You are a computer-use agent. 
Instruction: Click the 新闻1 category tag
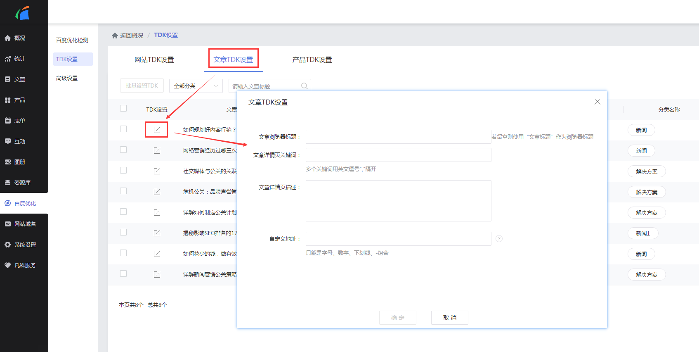click(x=643, y=233)
